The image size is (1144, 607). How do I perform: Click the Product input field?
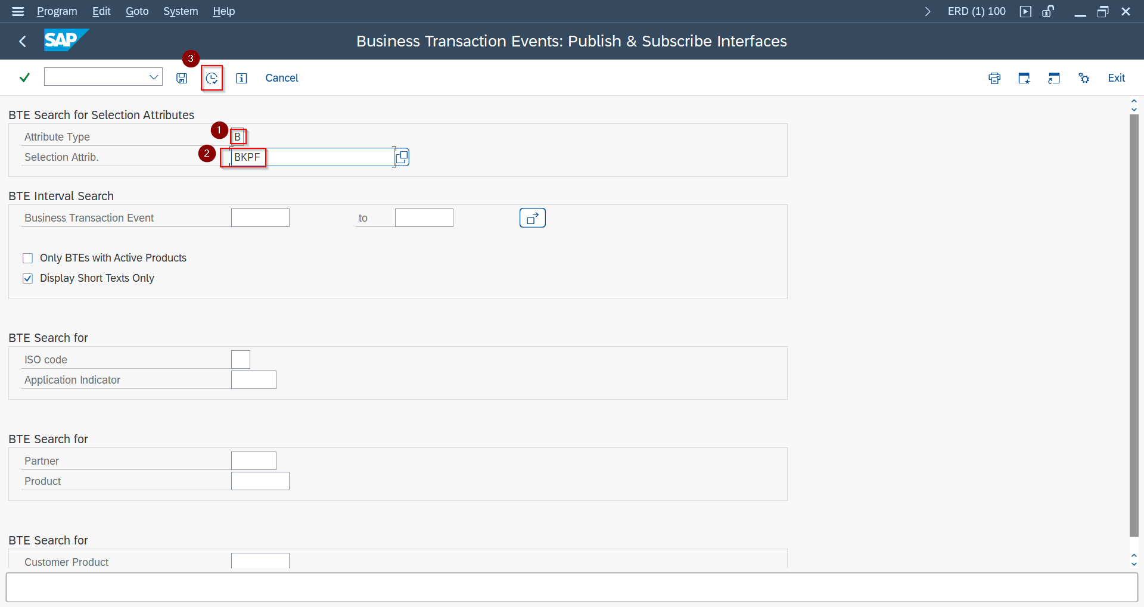pyautogui.click(x=260, y=481)
